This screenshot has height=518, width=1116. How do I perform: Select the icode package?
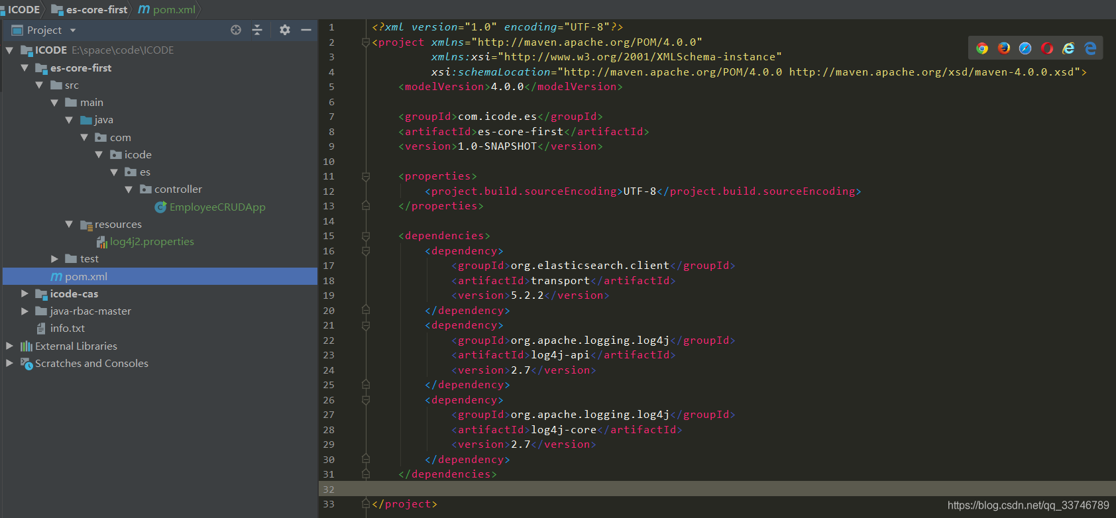[138, 154]
